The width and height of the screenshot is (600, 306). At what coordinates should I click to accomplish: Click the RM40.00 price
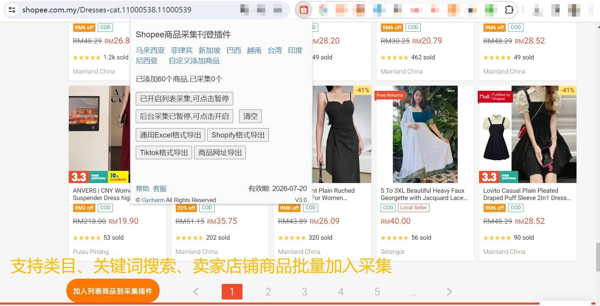[x=396, y=221]
